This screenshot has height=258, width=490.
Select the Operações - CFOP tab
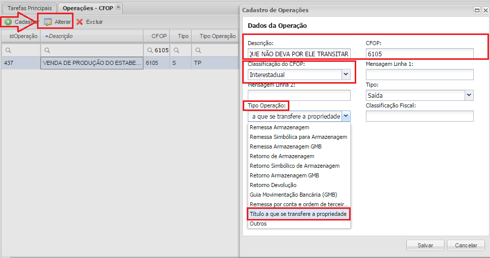(88, 8)
